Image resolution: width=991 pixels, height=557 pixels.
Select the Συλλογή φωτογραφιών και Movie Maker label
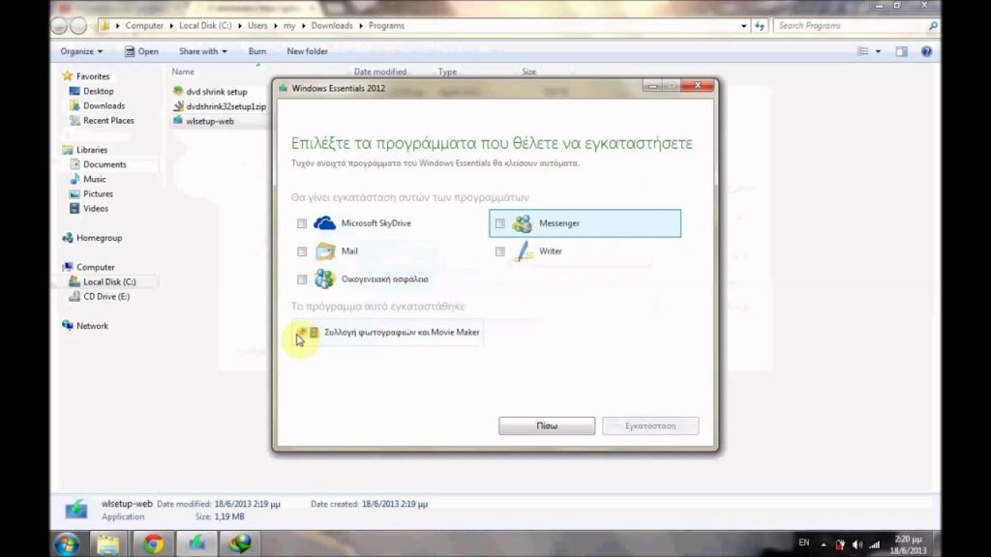tap(402, 333)
